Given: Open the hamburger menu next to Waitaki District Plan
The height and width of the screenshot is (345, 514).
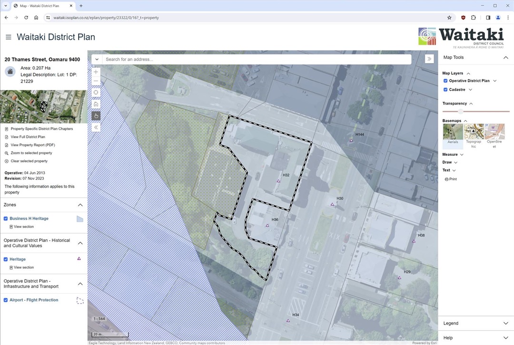Looking at the screenshot, I should tap(8, 37).
